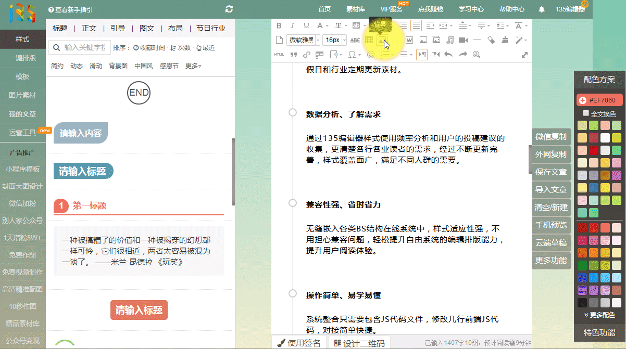The width and height of the screenshot is (626, 349).
Task: Open the 微软雅黑 font family dropdown
Action: point(304,40)
